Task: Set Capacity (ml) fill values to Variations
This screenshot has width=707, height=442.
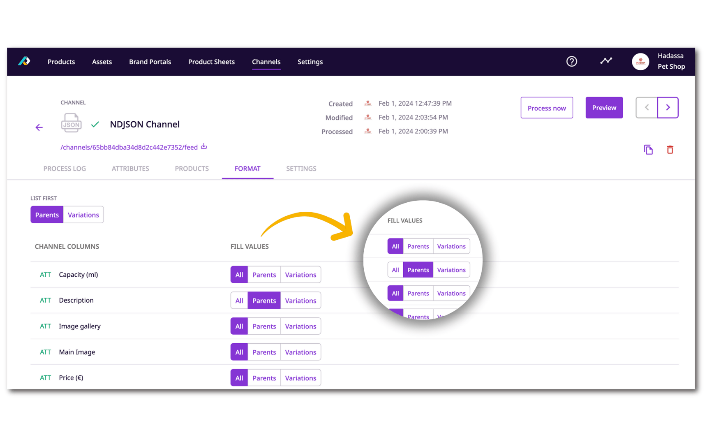Action: [x=300, y=274]
